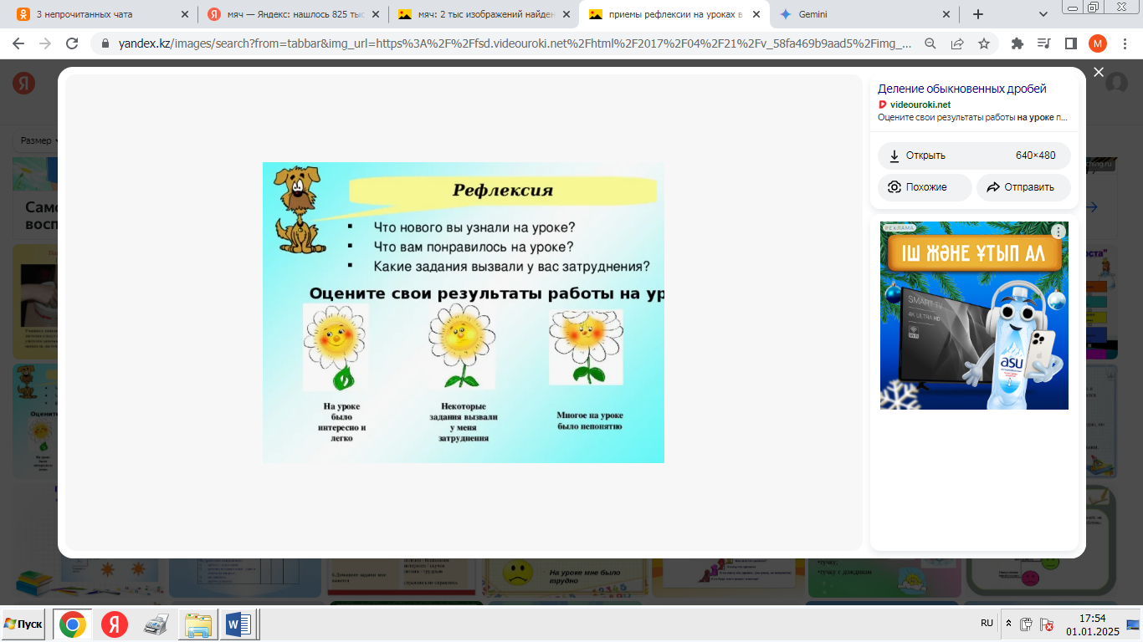Click the show desktop monitor icon
Image resolution: width=1143 pixels, height=642 pixels.
pos(1132,624)
